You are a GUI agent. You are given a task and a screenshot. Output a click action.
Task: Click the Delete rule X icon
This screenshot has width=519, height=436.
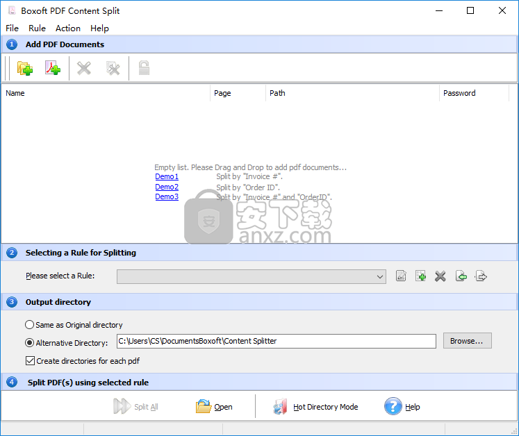click(x=440, y=276)
